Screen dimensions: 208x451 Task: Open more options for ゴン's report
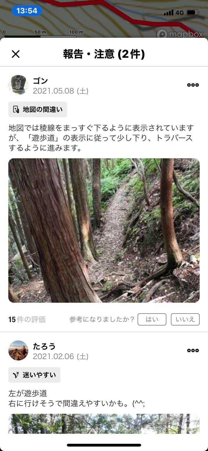click(x=193, y=85)
